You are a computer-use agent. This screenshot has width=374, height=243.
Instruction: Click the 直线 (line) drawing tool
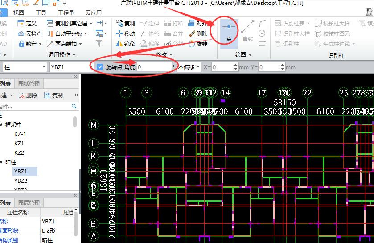click(x=247, y=31)
